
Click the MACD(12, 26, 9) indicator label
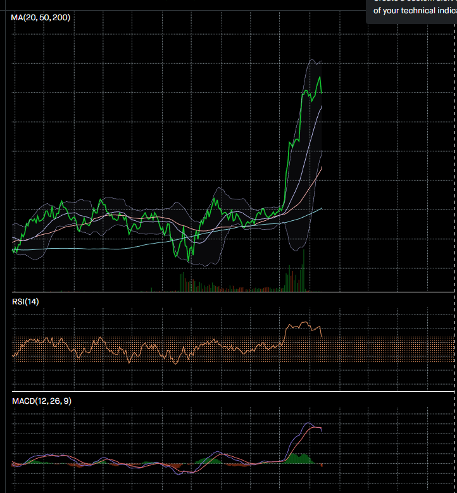pos(42,401)
